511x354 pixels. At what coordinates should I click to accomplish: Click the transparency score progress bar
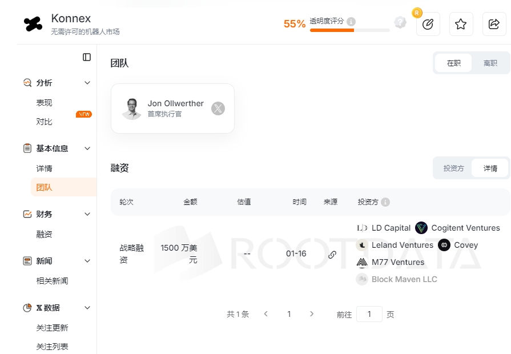[349, 30]
